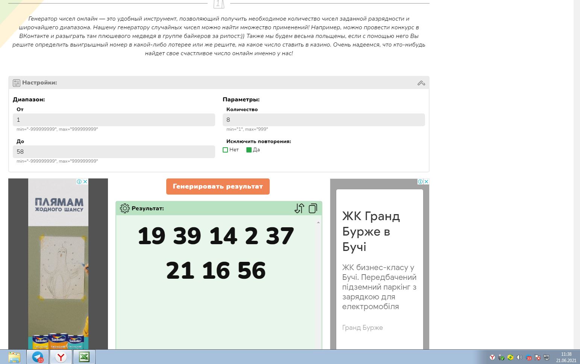Screen dimensions: 580x364
Task: Open the volume speaker tray icon
Action: click(519, 357)
